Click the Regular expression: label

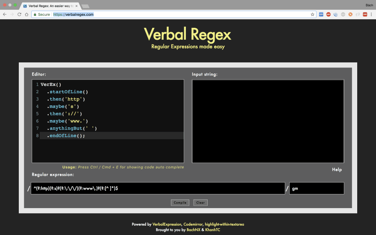click(x=53, y=175)
